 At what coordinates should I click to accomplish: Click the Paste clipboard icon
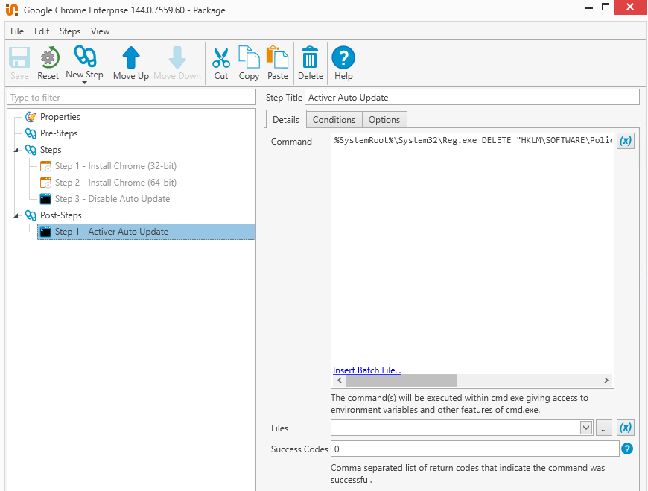[277, 57]
